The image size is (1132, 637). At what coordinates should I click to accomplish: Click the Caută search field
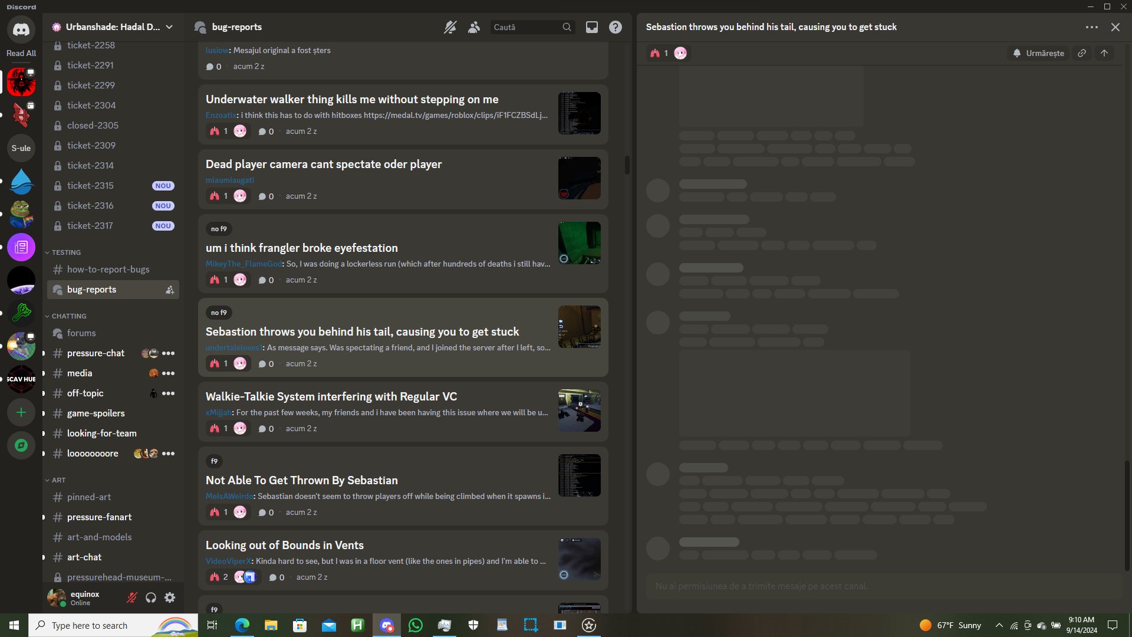click(526, 27)
